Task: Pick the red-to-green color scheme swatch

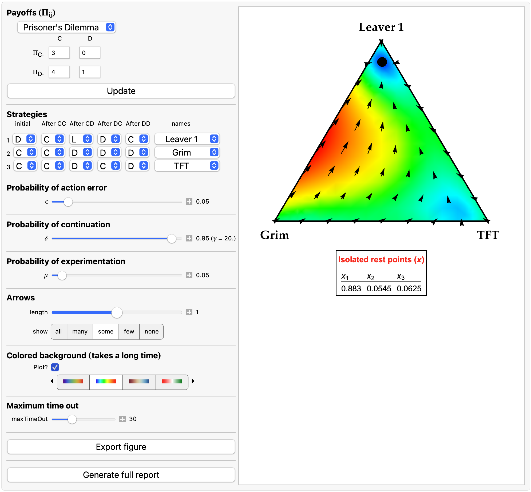Action: coord(172,382)
